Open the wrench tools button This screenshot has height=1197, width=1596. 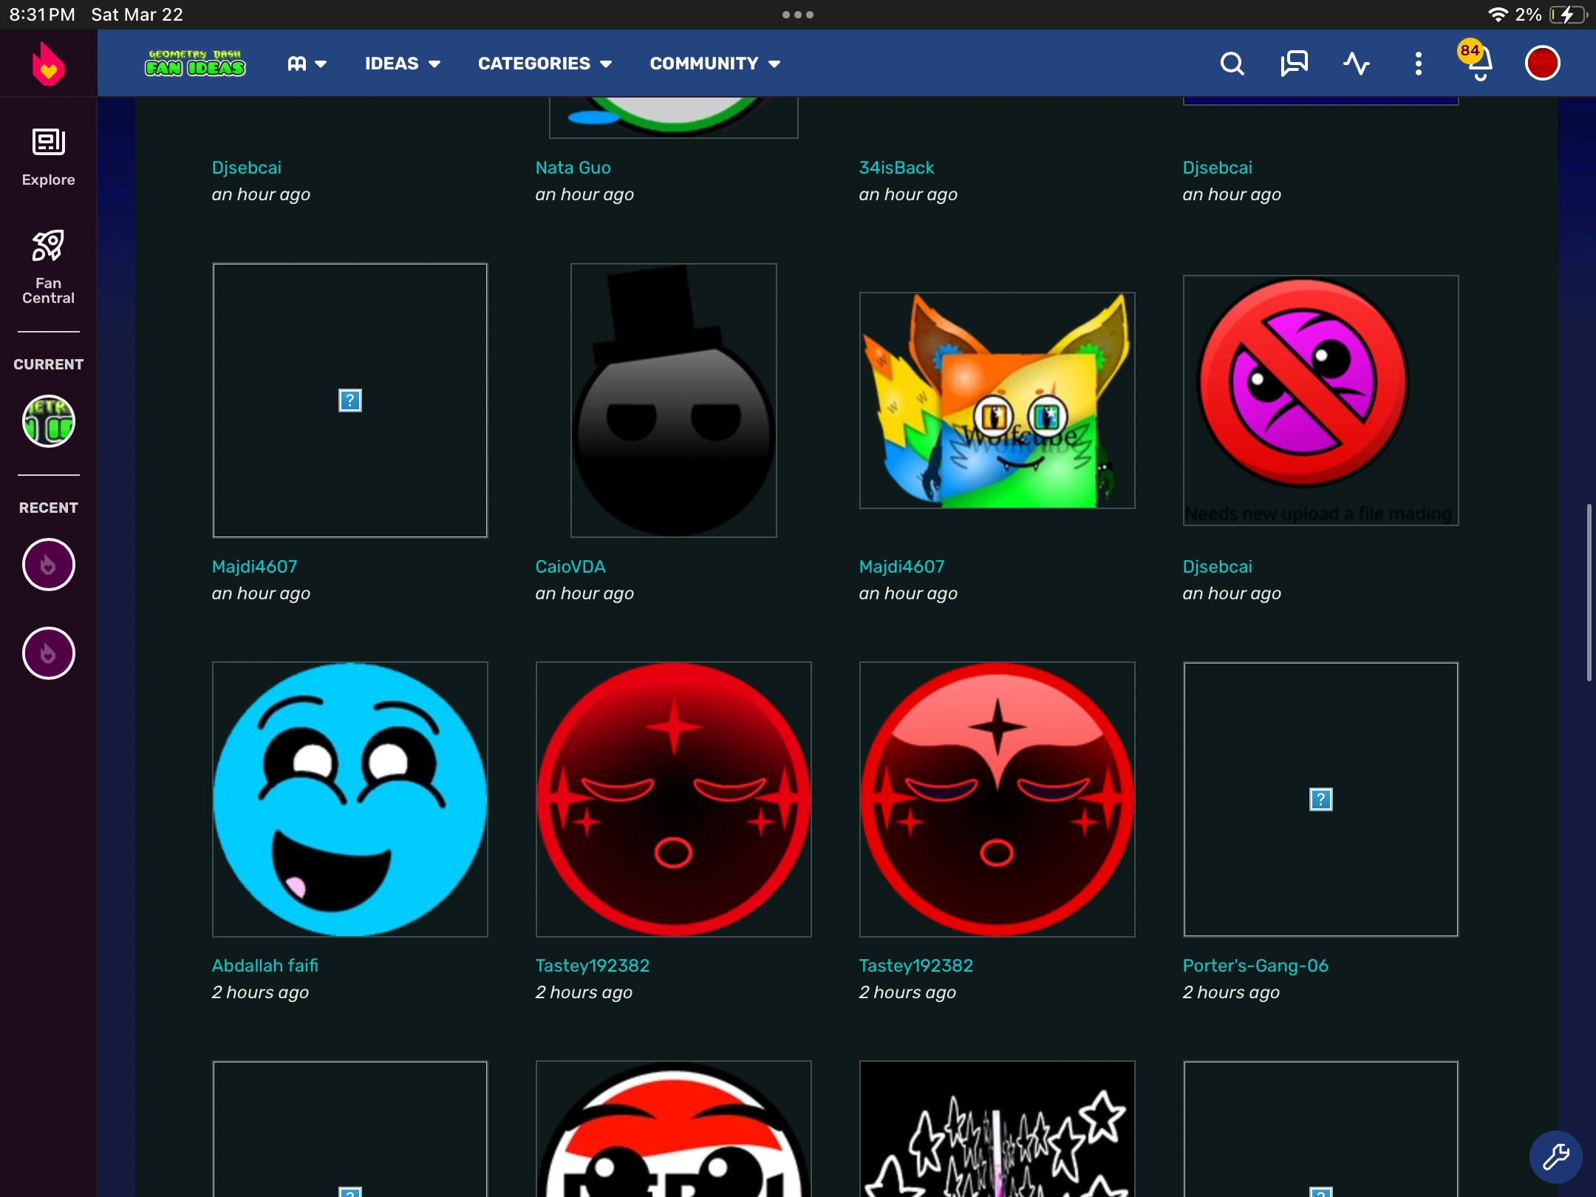(1555, 1157)
